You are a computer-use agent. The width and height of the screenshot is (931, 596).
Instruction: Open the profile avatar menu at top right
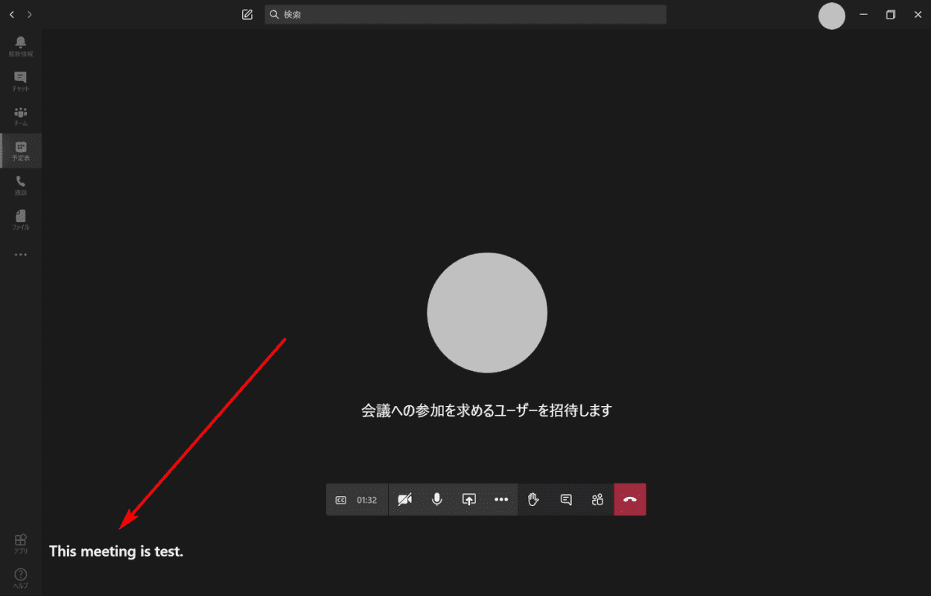[x=832, y=16]
